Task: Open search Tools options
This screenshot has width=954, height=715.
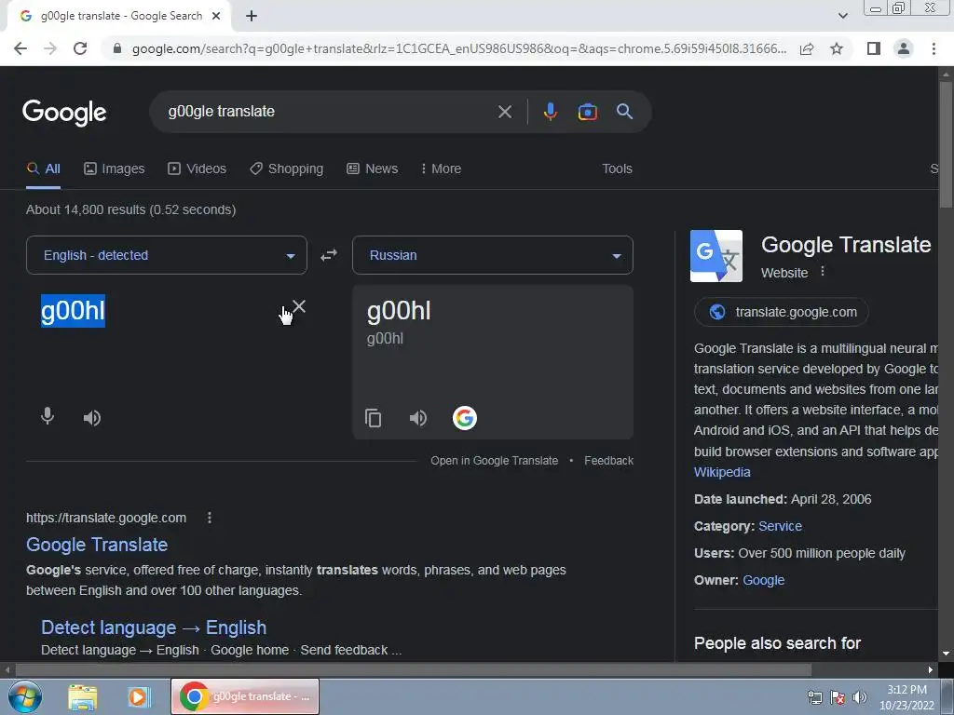Action: tap(617, 169)
